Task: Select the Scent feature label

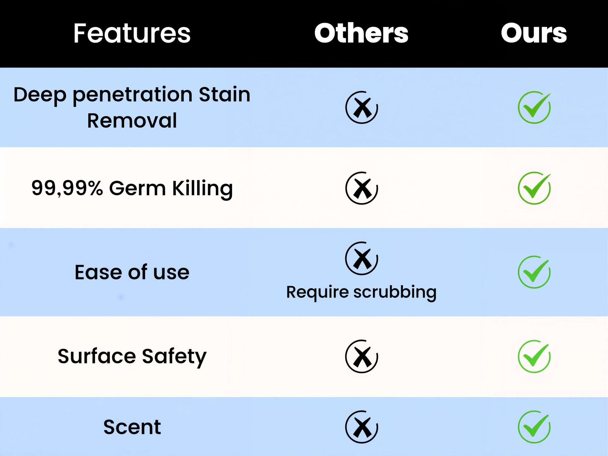Action: coord(132,427)
